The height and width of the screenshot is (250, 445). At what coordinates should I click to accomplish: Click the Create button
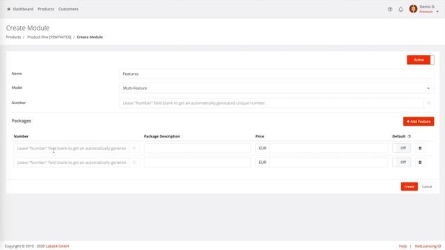click(x=410, y=187)
